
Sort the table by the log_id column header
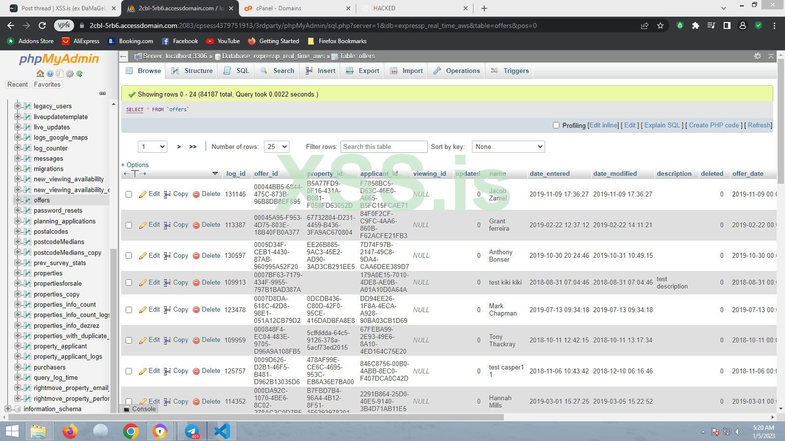tap(235, 173)
